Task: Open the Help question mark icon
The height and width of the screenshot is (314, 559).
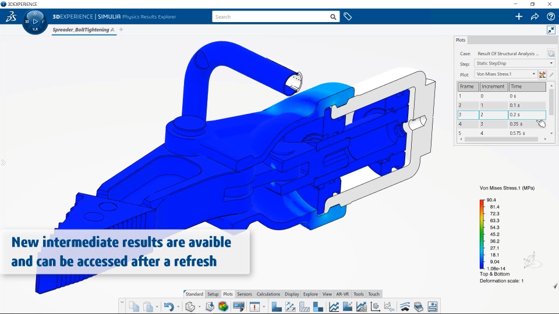Action: click(x=551, y=16)
